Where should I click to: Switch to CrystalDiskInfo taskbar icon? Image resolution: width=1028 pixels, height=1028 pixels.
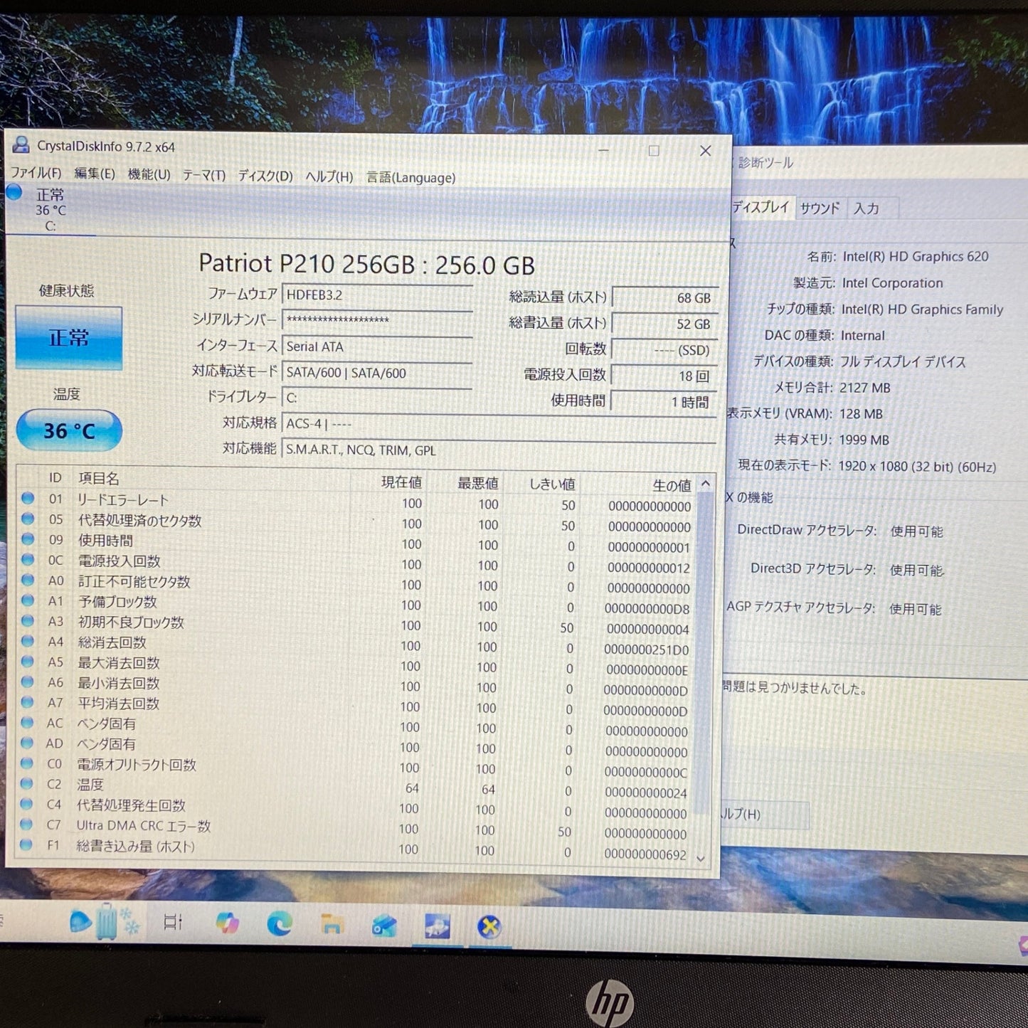click(437, 926)
